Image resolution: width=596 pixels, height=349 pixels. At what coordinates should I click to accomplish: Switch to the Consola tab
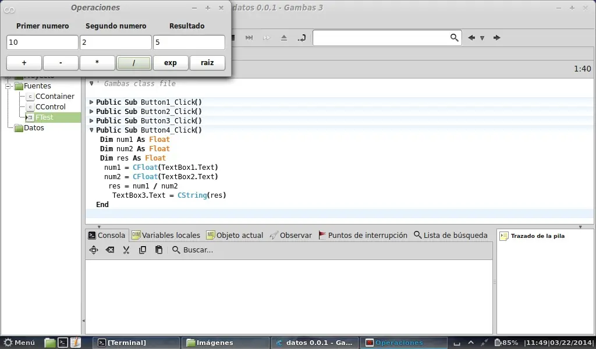107,236
